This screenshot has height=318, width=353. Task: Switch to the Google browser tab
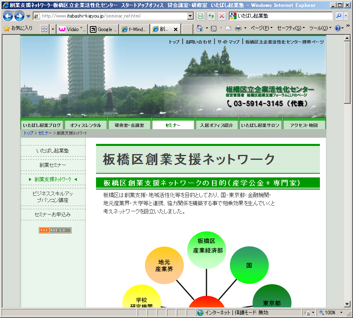(104, 29)
